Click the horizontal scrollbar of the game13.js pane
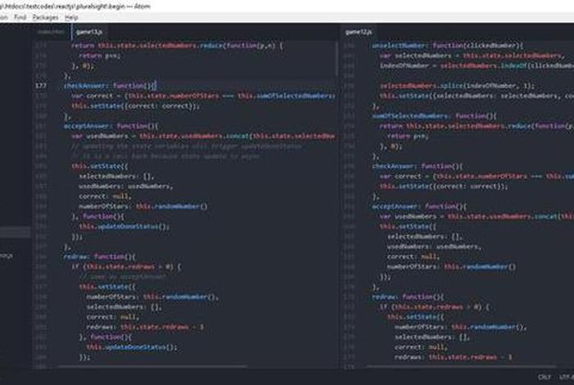574x385 pixels. pos(153,366)
